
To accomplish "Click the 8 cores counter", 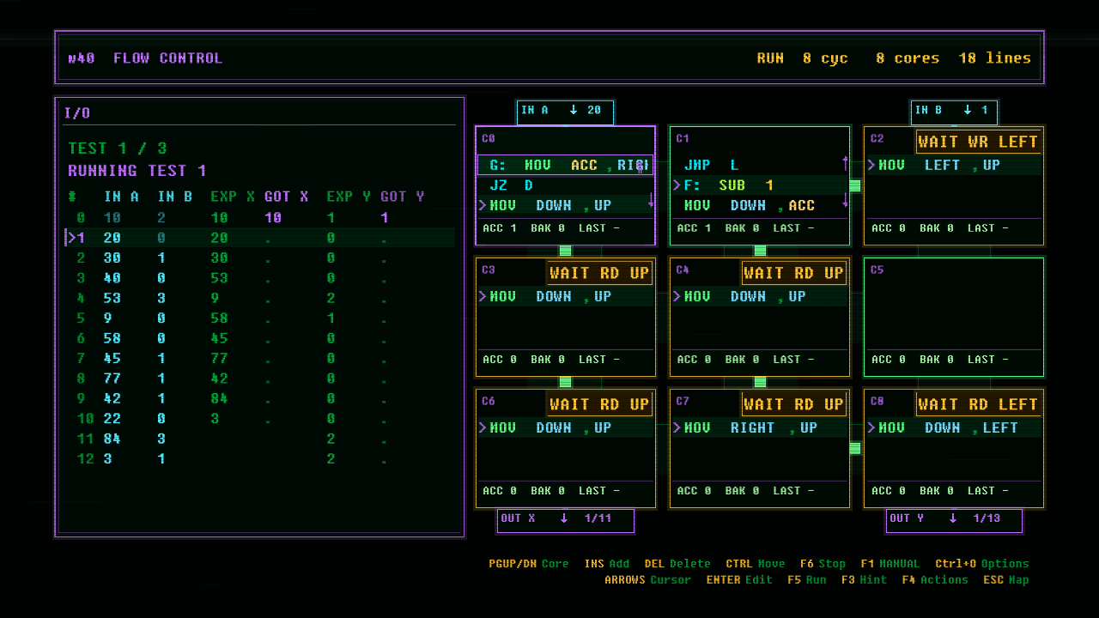I will click(907, 58).
